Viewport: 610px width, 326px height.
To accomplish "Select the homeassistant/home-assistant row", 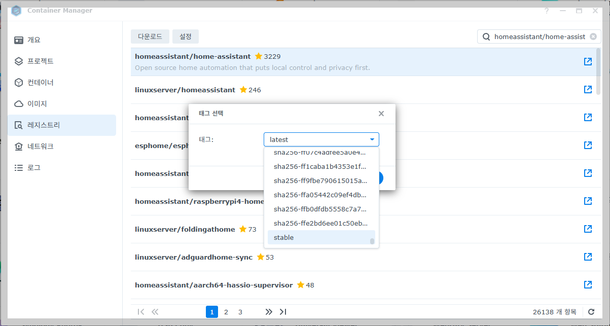I will click(x=363, y=62).
